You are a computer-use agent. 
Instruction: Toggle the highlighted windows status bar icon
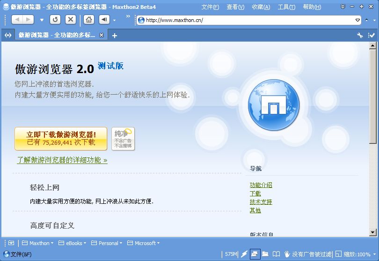tap(255, 254)
